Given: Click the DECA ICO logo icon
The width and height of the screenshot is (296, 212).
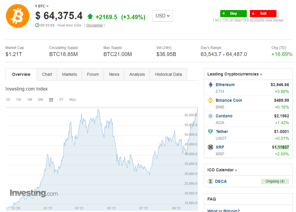Looking at the screenshot, I should click(x=210, y=181).
